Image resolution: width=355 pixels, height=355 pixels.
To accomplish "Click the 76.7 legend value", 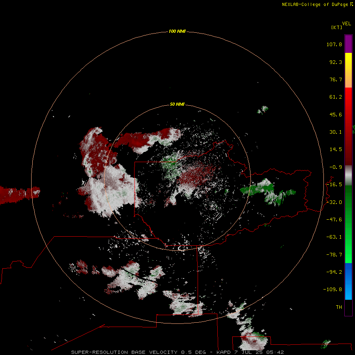I will (336, 79).
